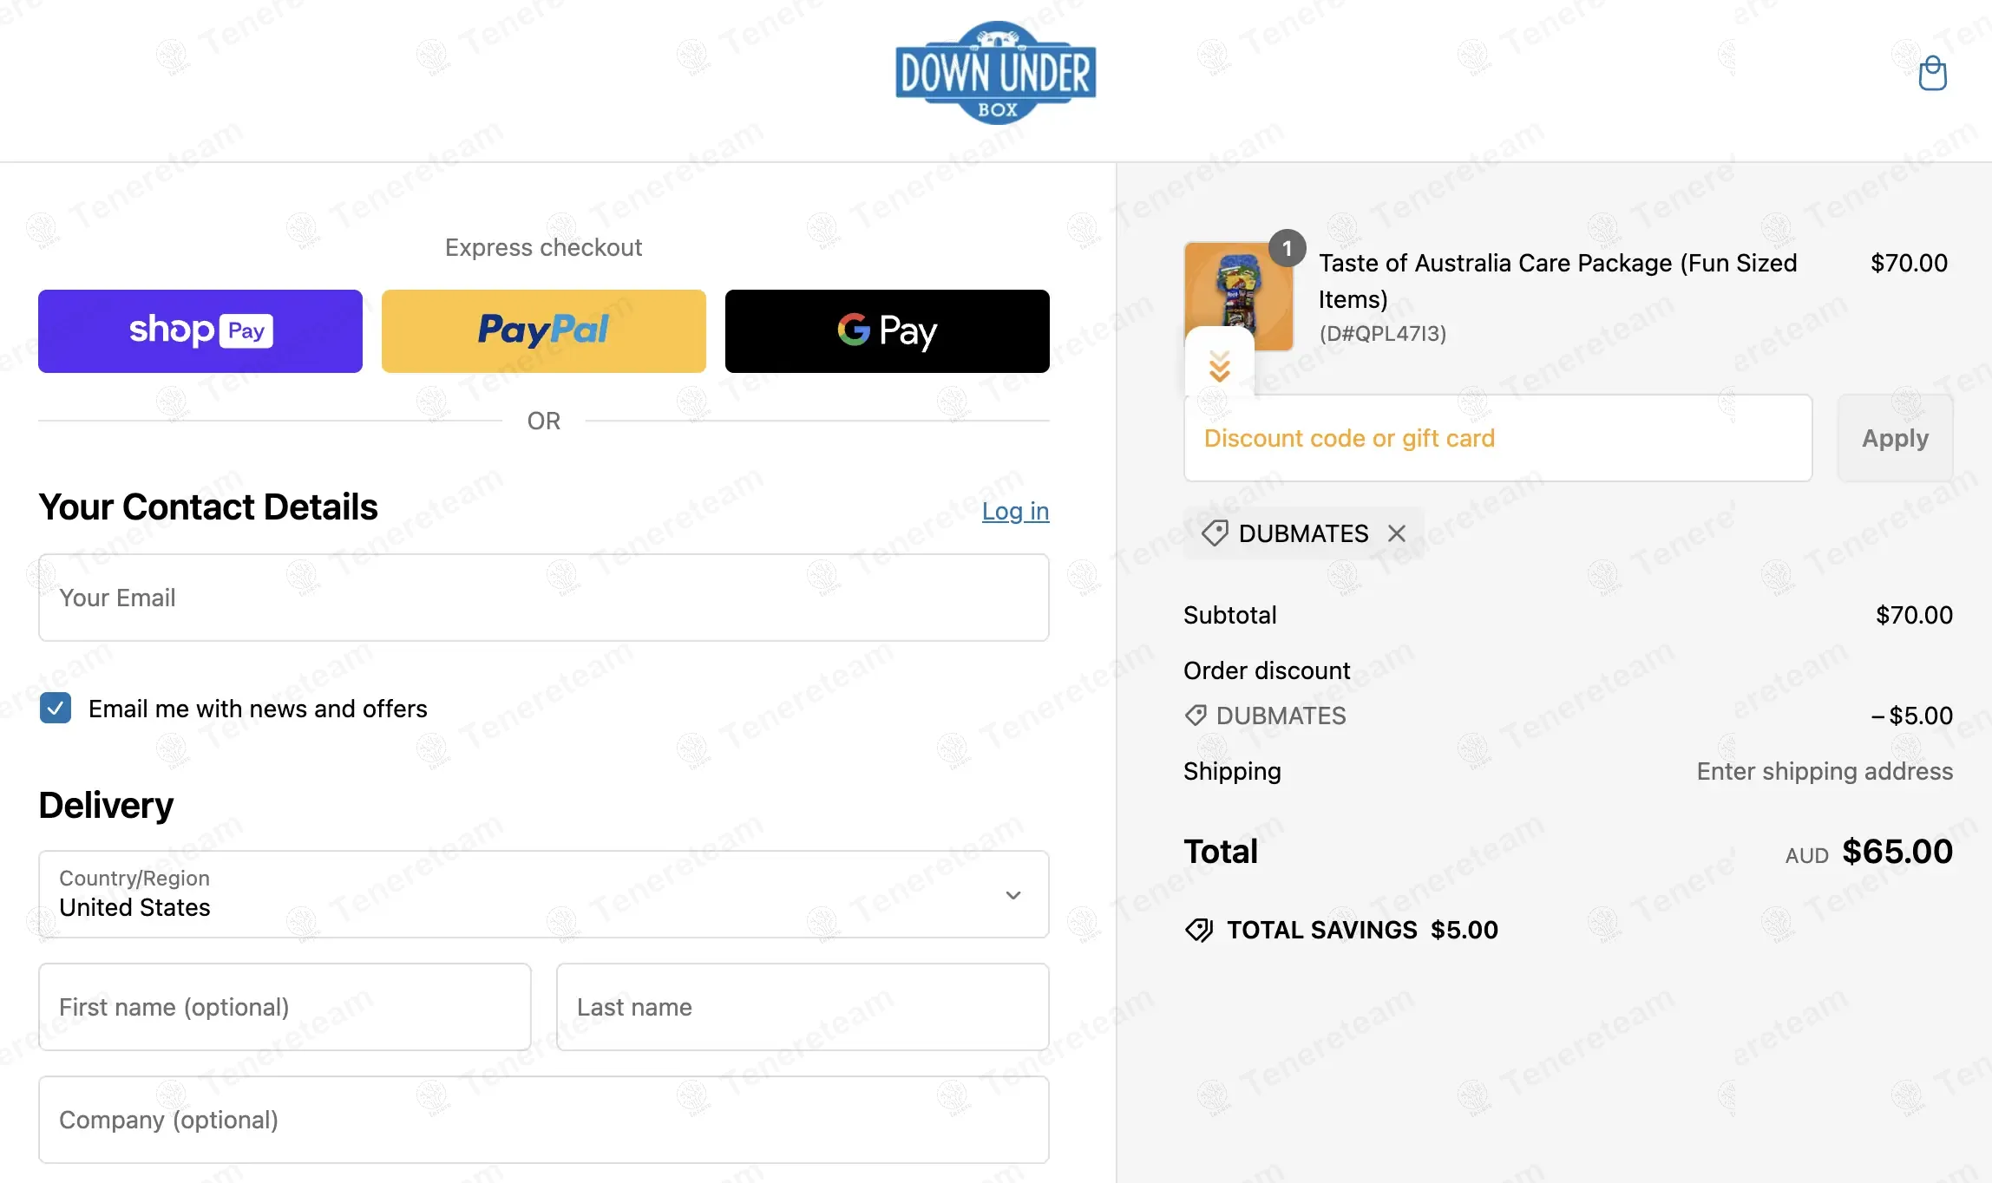Click the Down Under Box logo
The image size is (1992, 1183).
[995, 73]
